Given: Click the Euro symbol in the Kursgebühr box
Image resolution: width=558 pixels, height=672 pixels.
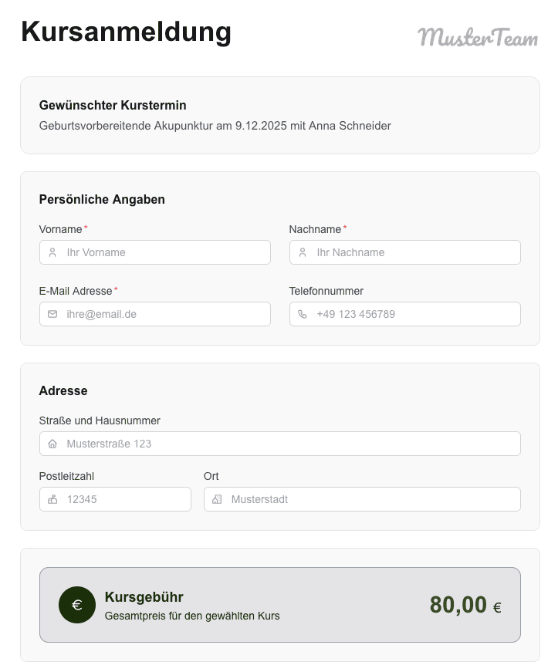Looking at the screenshot, I should coord(76,605).
